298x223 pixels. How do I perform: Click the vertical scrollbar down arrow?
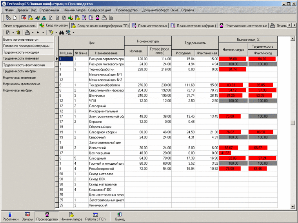point(293,207)
